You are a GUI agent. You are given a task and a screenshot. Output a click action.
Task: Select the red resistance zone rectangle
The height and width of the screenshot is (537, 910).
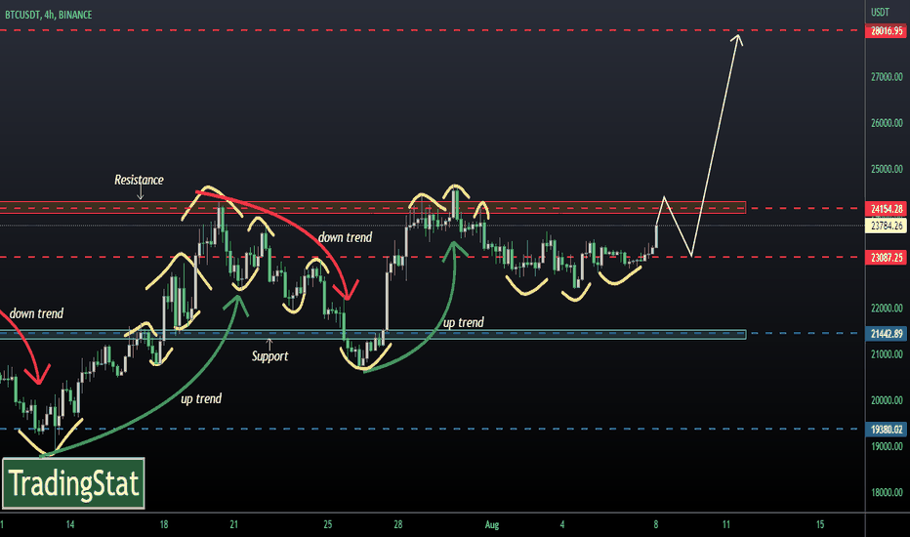(373, 207)
